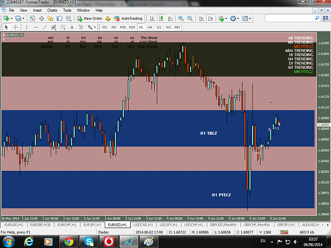Click the EURNZD,H1 chart label triangle
Viewport: 331px width, 248px height.
pyautogui.click(x=4, y=35)
